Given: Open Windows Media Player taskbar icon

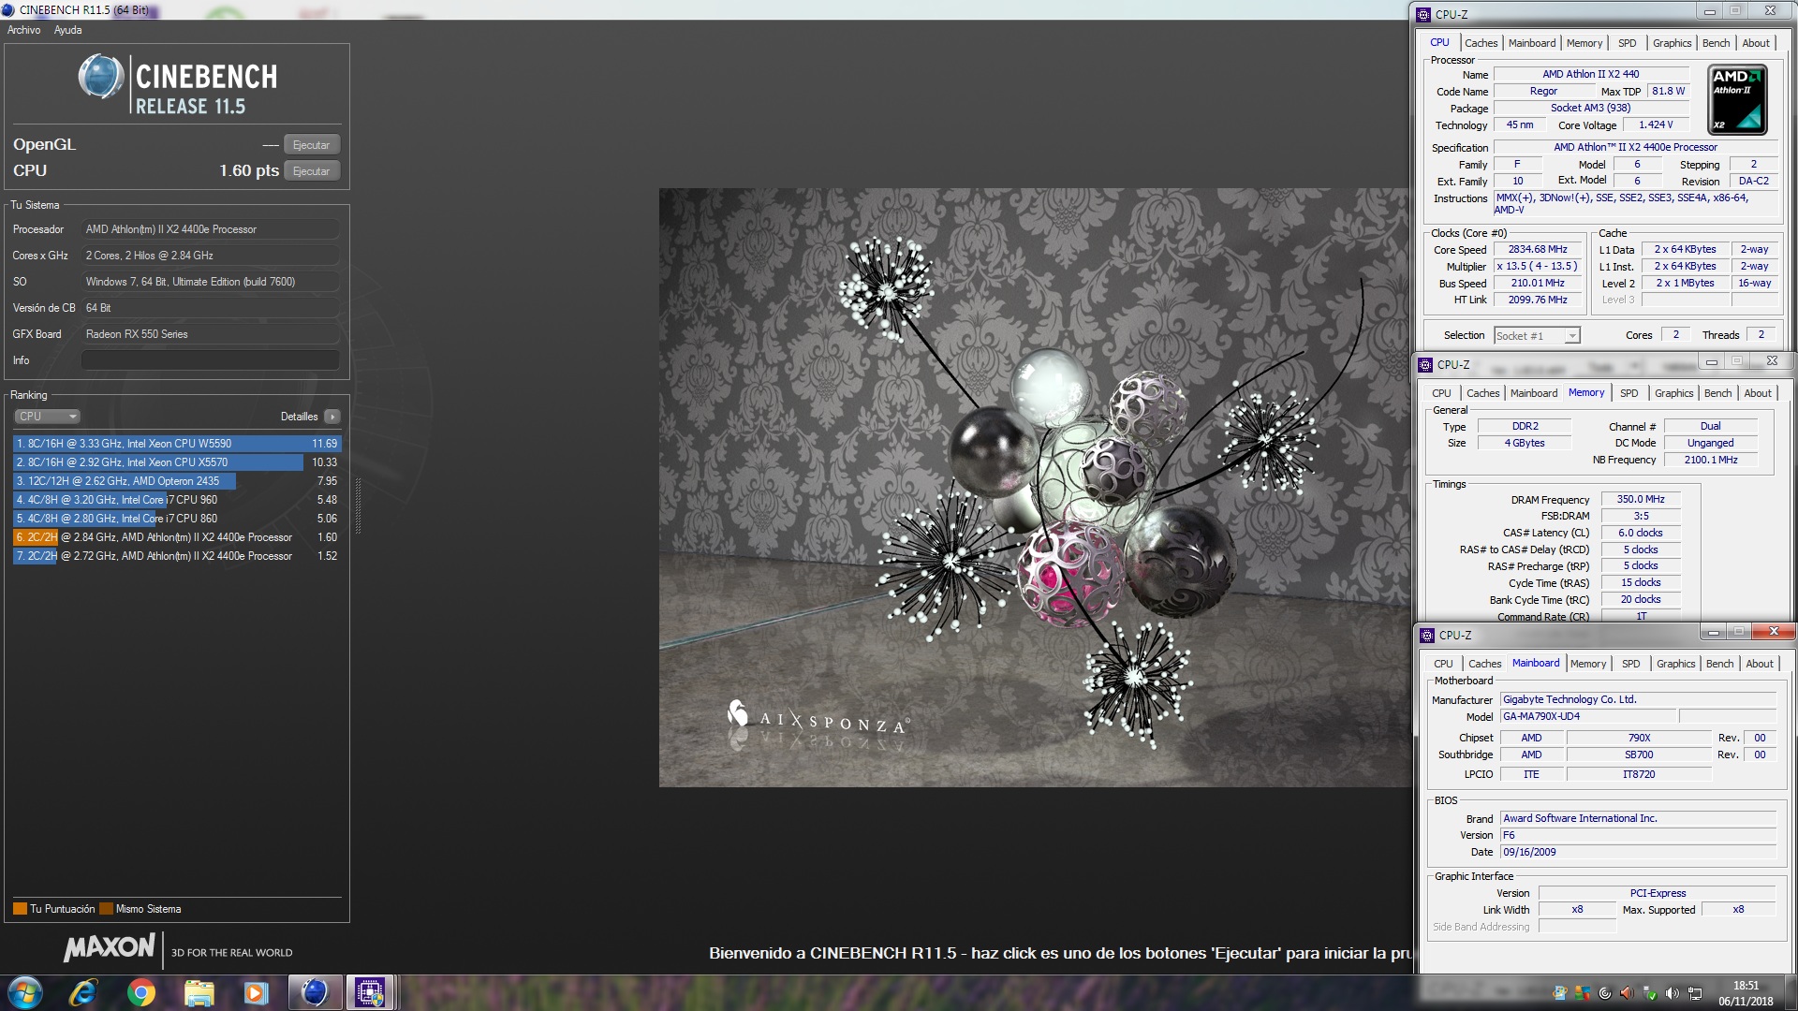Looking at the screenshot, I should tap(256, 992).
